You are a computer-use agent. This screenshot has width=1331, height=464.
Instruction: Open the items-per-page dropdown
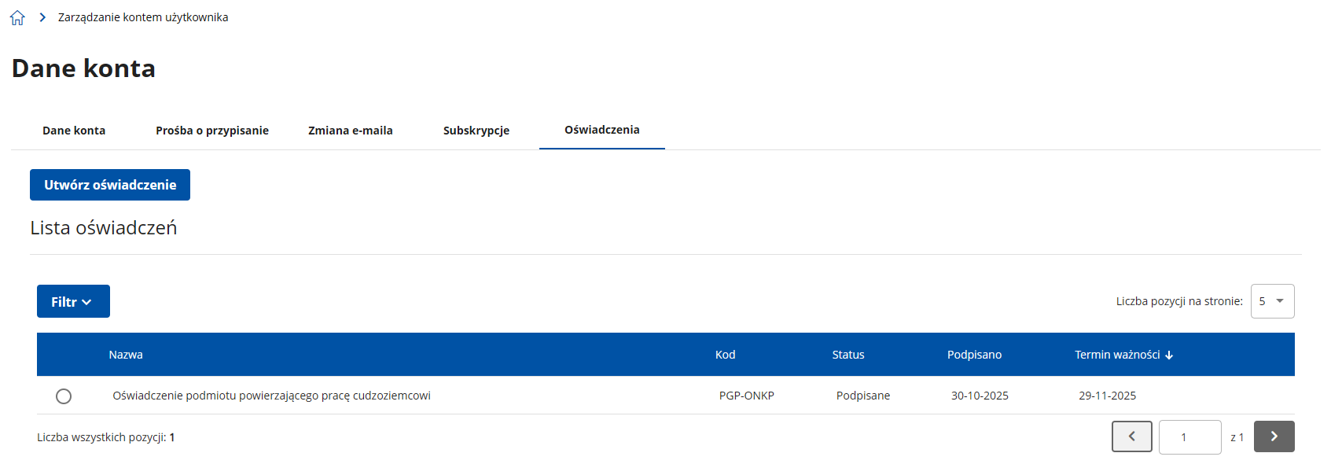[1272, 301]
